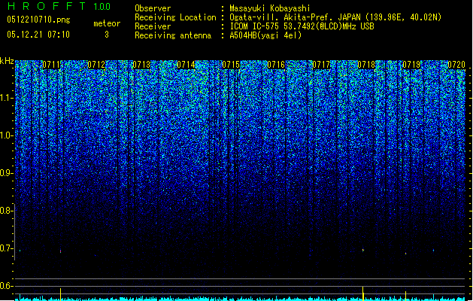The width and height of the screenshot is (473, 301).
Task: Click the 0719 time marker
Action: pyautogui.click(x=411, y=65)
